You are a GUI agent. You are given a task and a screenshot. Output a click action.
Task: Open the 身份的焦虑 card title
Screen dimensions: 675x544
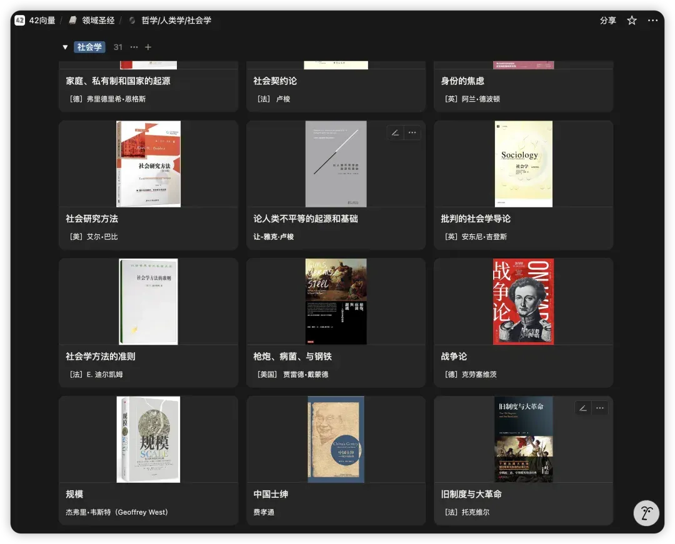(462, 81)
